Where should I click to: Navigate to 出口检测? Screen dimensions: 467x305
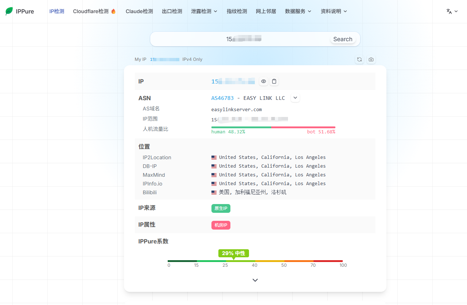172,11
